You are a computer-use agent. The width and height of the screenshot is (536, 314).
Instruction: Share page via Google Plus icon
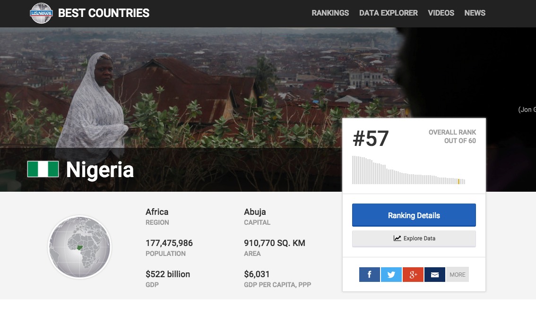413,274
